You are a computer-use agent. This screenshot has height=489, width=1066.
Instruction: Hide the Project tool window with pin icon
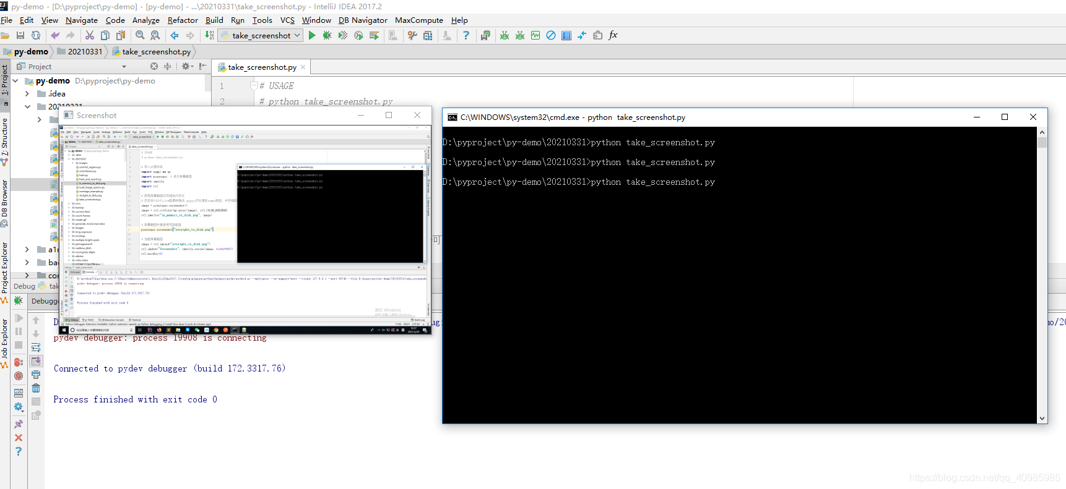[202, 66]
